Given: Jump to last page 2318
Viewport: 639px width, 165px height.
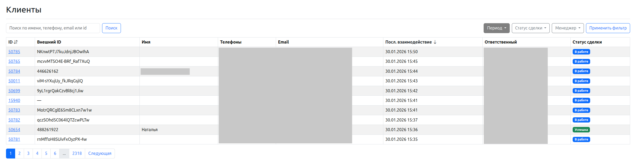Looking at the screenshot, I should tap(77, 154).
